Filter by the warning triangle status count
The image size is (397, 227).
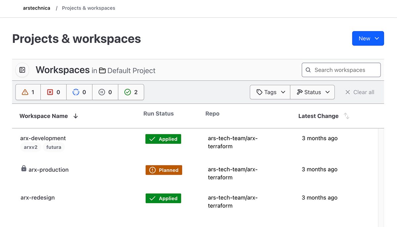click(28, 92)
